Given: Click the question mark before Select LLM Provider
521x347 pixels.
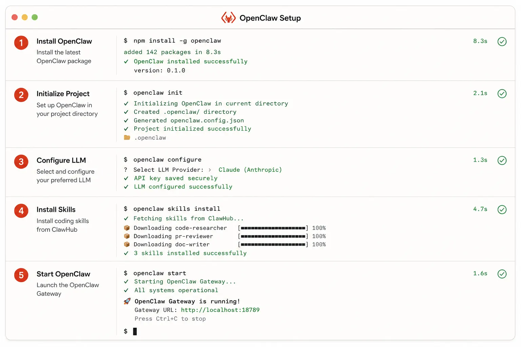Looking at the screenshot, I should tap(126, 170).
